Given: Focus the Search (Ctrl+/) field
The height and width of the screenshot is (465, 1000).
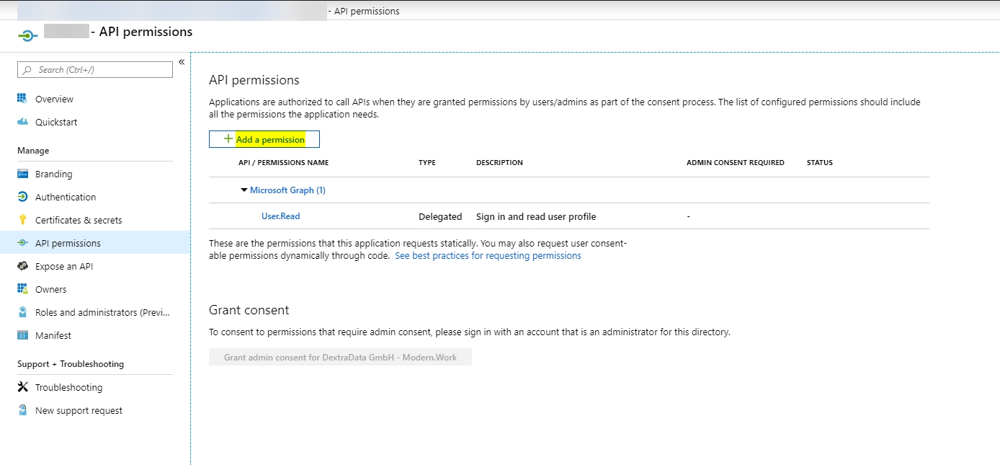Looking at the screenshot, I should [95, 70].
